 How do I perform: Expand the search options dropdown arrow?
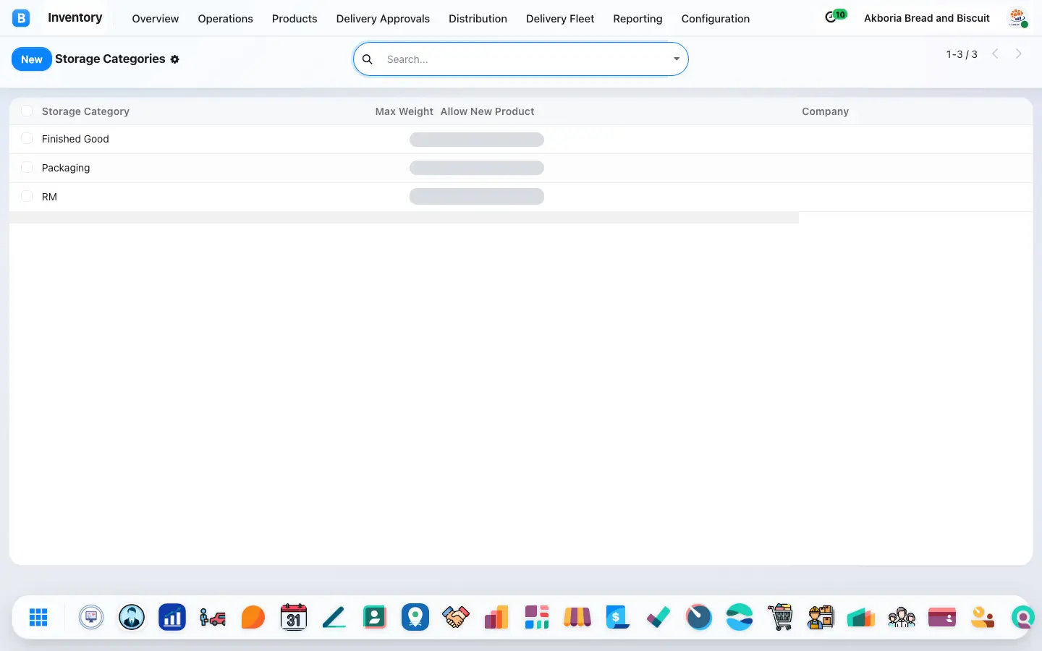click(677, 59)
